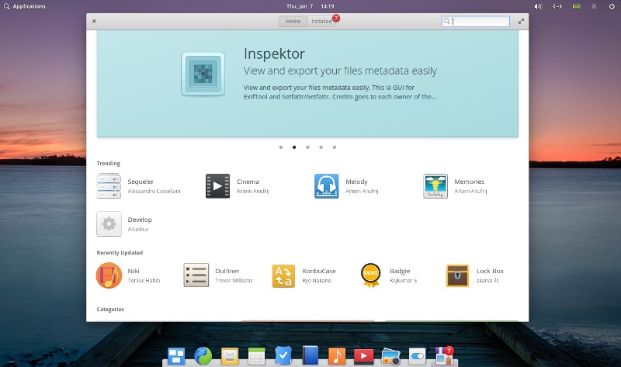
Task: Open the Music app in the dock
Action: pyautogui.click(x=336, y=356)
